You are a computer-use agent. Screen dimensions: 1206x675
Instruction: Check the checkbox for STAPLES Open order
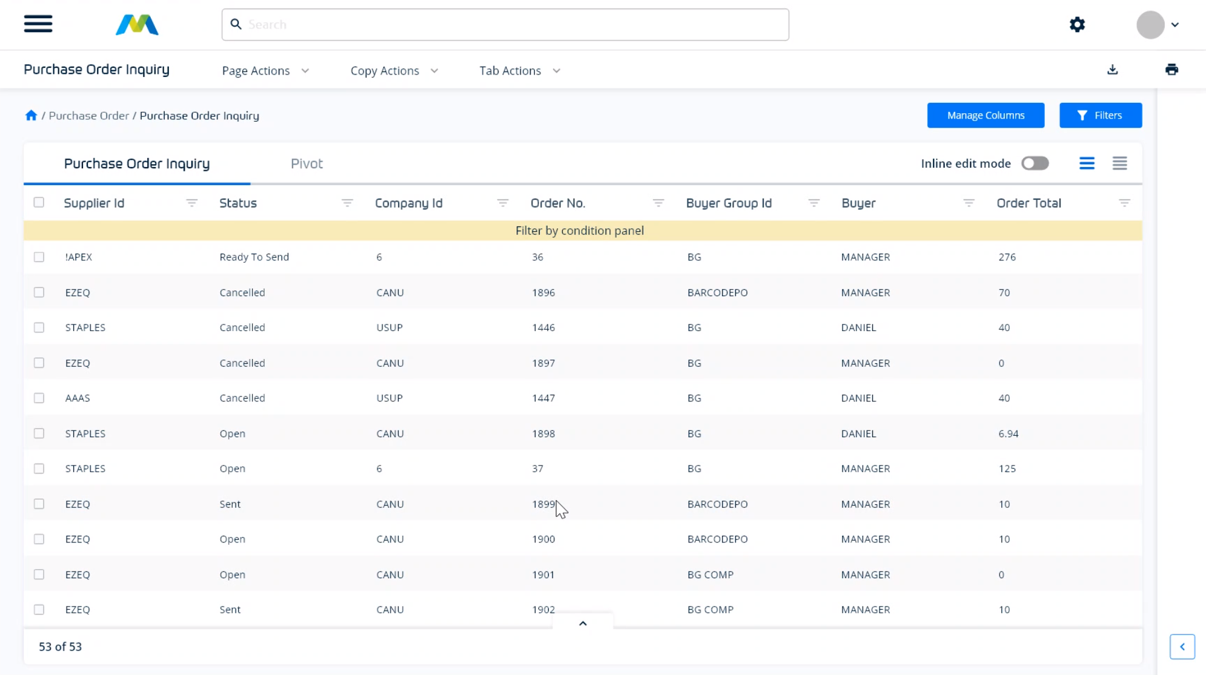coord(39,432)
